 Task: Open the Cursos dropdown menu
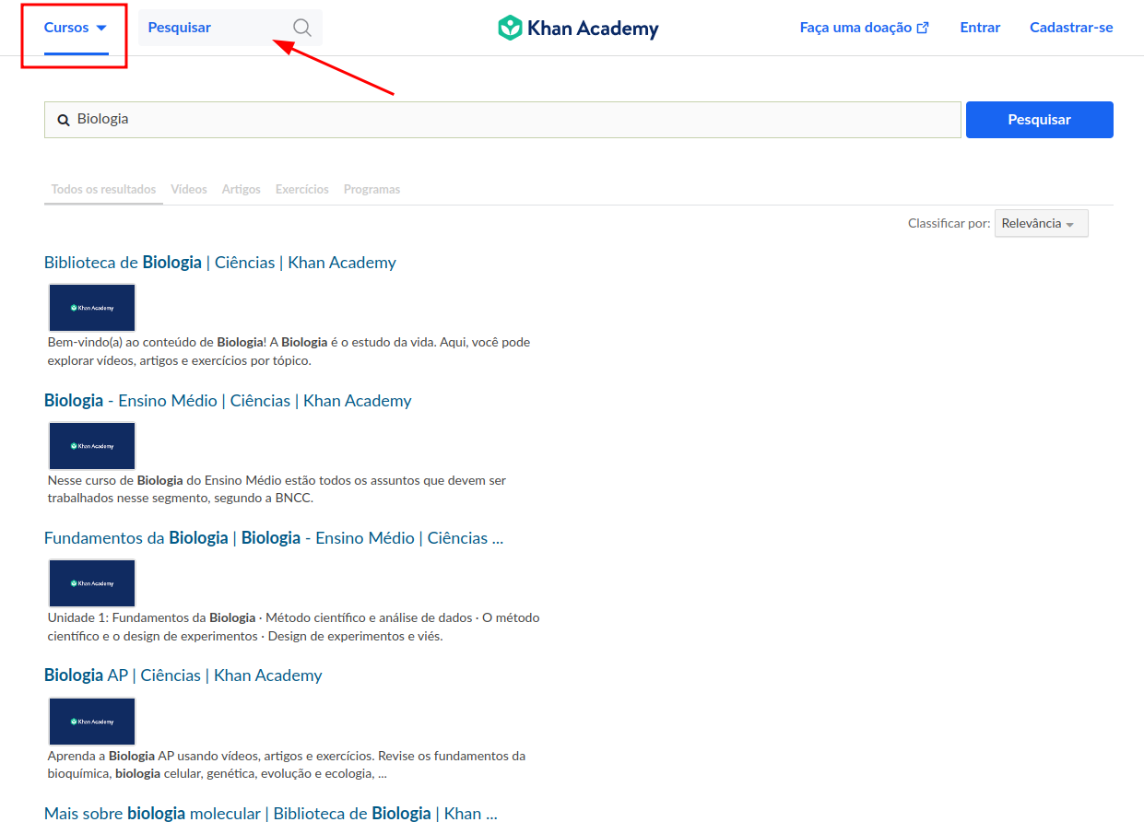point(76,28)
